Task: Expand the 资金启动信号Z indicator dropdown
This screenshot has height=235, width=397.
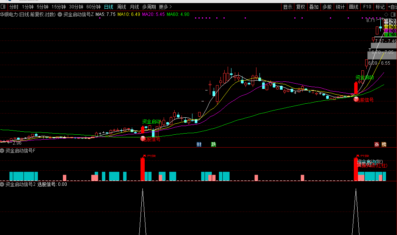Action: [60, 14]
